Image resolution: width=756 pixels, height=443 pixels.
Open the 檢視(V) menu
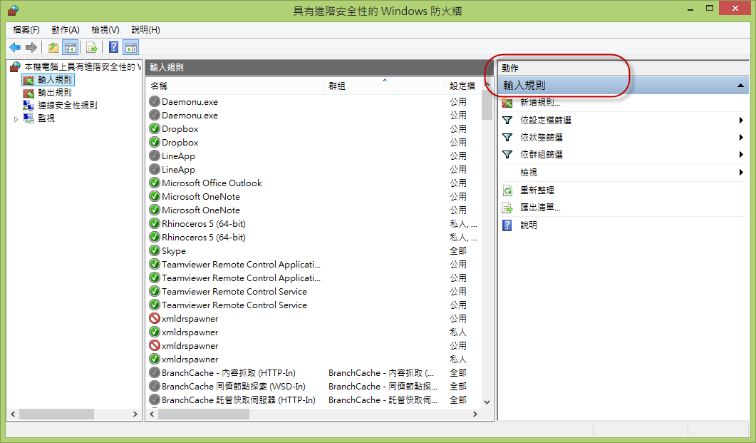pyautogui.click(x=105, y=30)
